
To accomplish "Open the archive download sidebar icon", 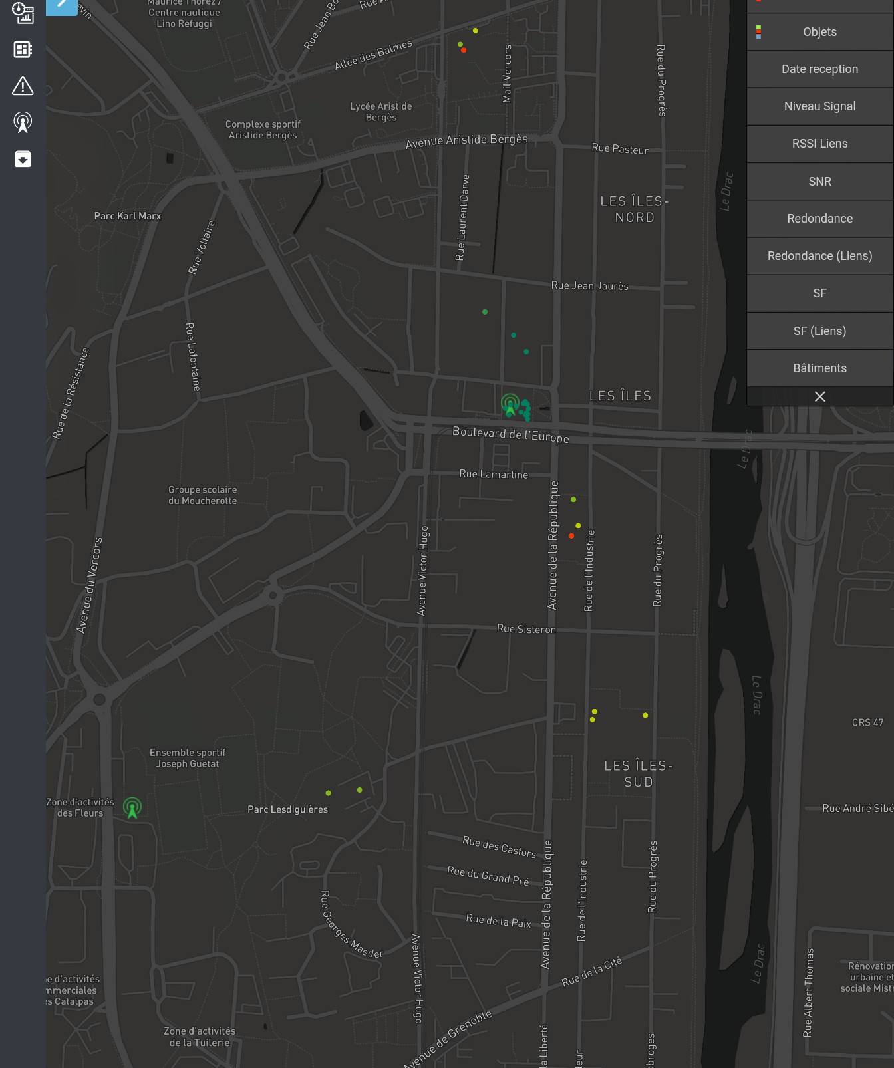I will [x=23, y=159].
